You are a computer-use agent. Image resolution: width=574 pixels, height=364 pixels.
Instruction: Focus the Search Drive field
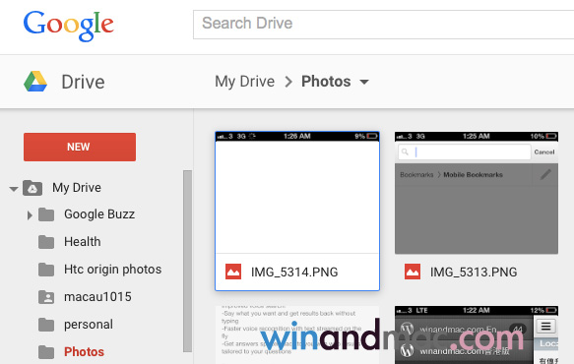coord(383,25)
